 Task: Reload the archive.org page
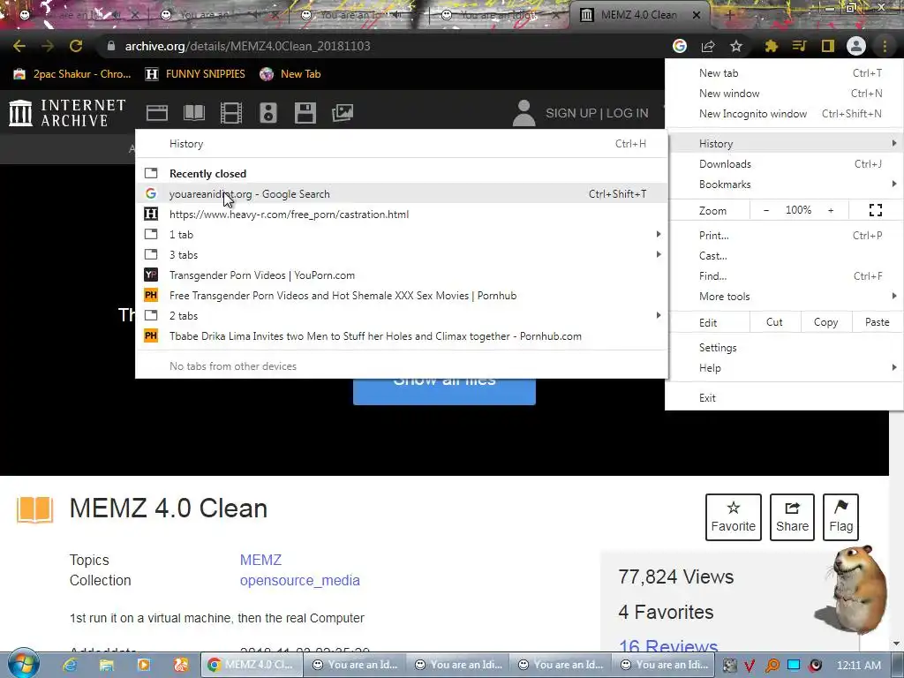[x=76, y=46]
